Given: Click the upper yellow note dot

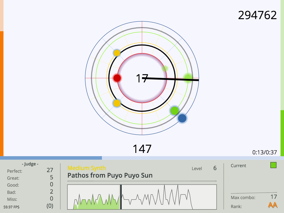Looking at the screenshot, I should click(117, 53).
